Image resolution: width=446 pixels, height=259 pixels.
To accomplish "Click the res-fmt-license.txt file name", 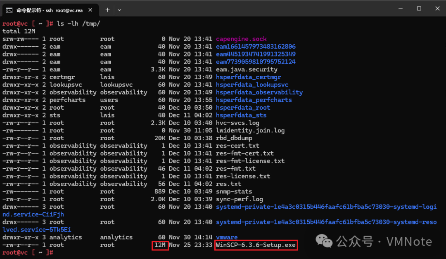I will [250, 161].
